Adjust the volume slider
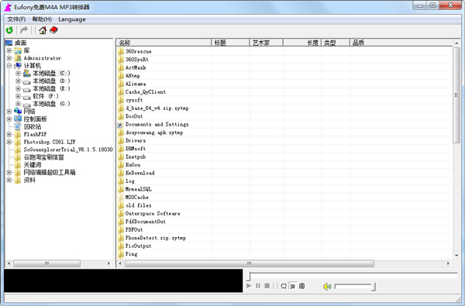 [355, 287]
